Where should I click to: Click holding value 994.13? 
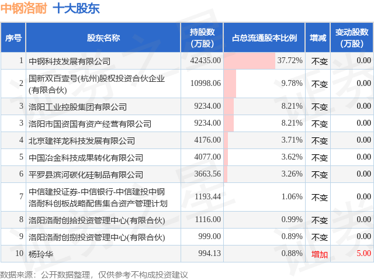210,253
